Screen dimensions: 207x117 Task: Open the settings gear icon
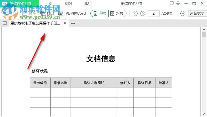[178, 3]
